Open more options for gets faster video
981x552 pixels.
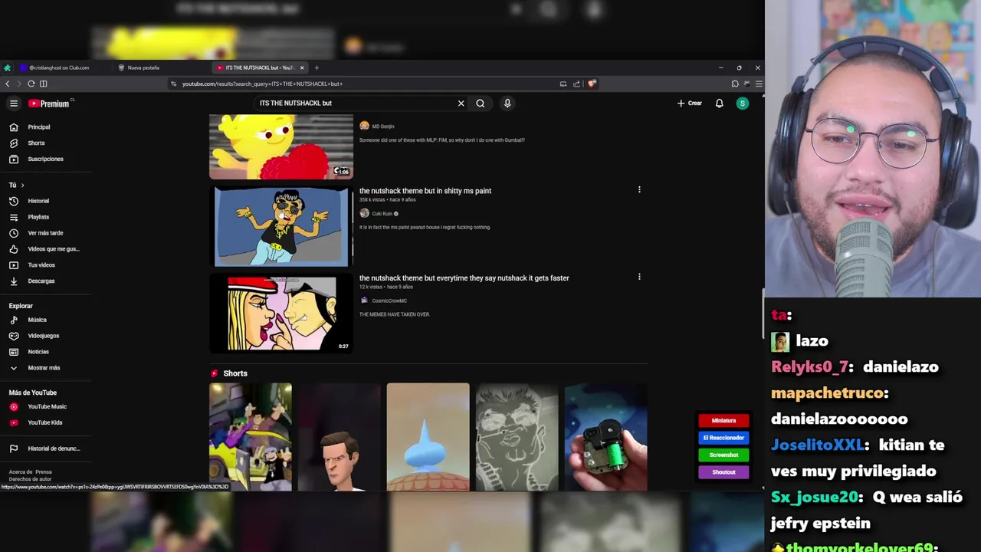point(639,277)
